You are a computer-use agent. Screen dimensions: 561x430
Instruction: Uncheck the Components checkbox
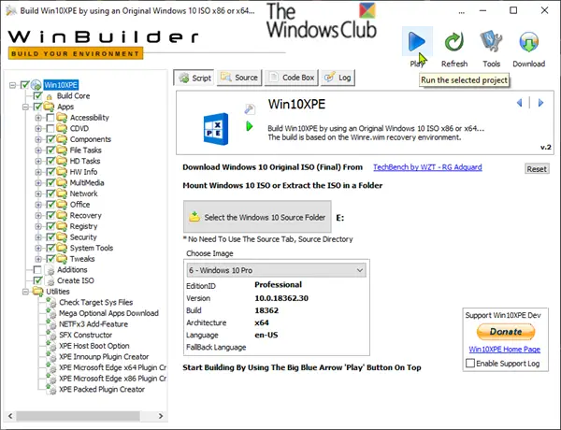[50, 139]
